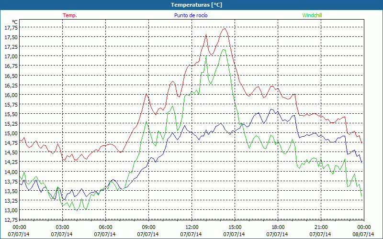Click the 15,50 y-axis value
Screen dimensions: 383x239
pyautogui.click(x=11, y=114)
